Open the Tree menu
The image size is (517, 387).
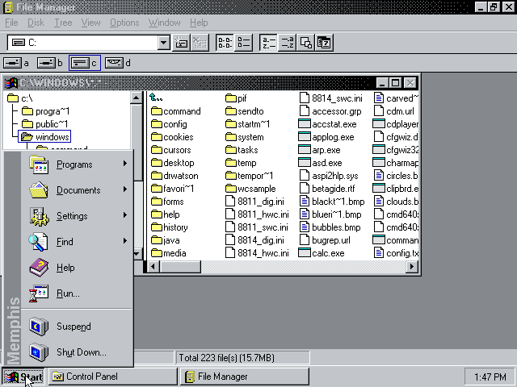63,23
